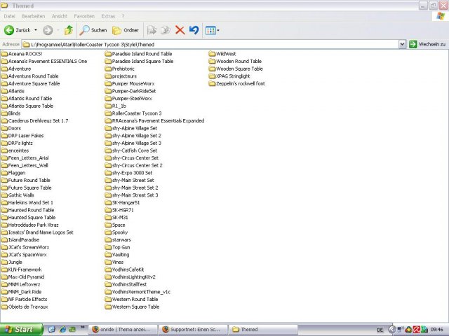Select the Objets de Travaux folder

25,307
